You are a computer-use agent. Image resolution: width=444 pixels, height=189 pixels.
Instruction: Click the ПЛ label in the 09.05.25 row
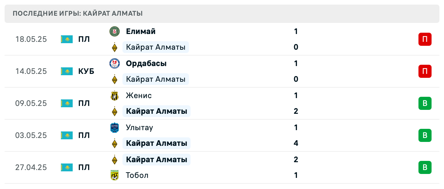84,103
